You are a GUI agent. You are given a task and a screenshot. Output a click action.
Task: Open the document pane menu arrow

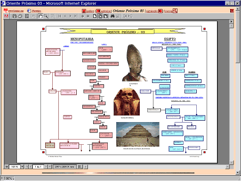231,22
